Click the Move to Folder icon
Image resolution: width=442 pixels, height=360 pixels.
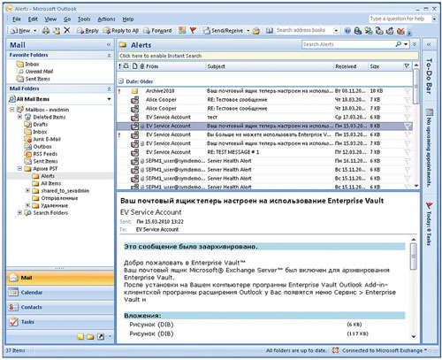point(57,30)
